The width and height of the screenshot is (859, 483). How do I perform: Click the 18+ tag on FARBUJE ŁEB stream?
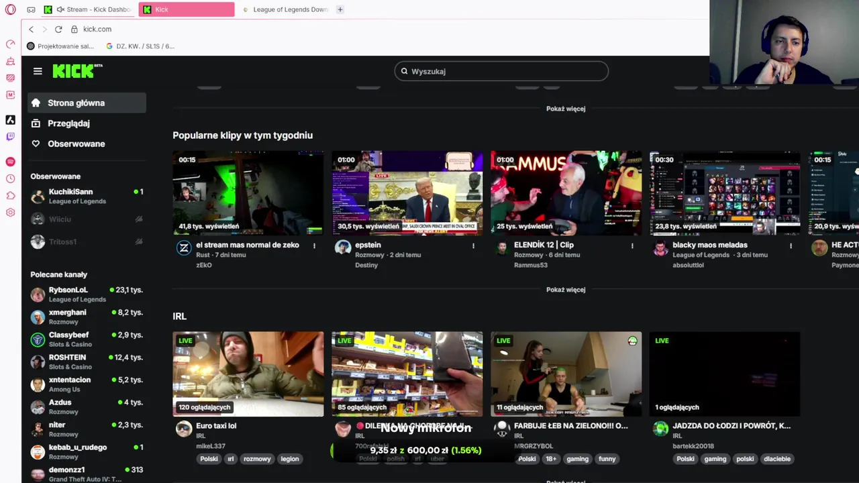pyautogui.click(x=551, y=459)
